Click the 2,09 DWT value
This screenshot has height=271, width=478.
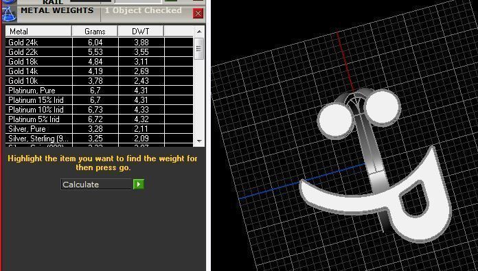pos(141,139)
